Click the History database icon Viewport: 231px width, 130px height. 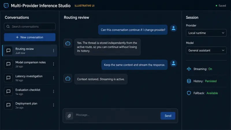(x=189, y=81)
